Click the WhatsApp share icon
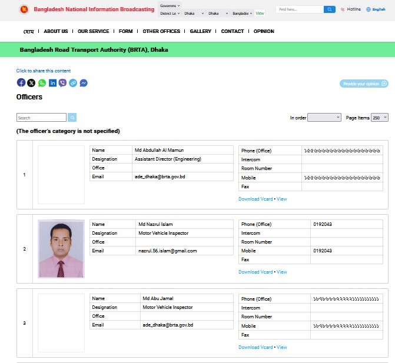This screenshot has width=395, height=363. [x=42, y=83]
